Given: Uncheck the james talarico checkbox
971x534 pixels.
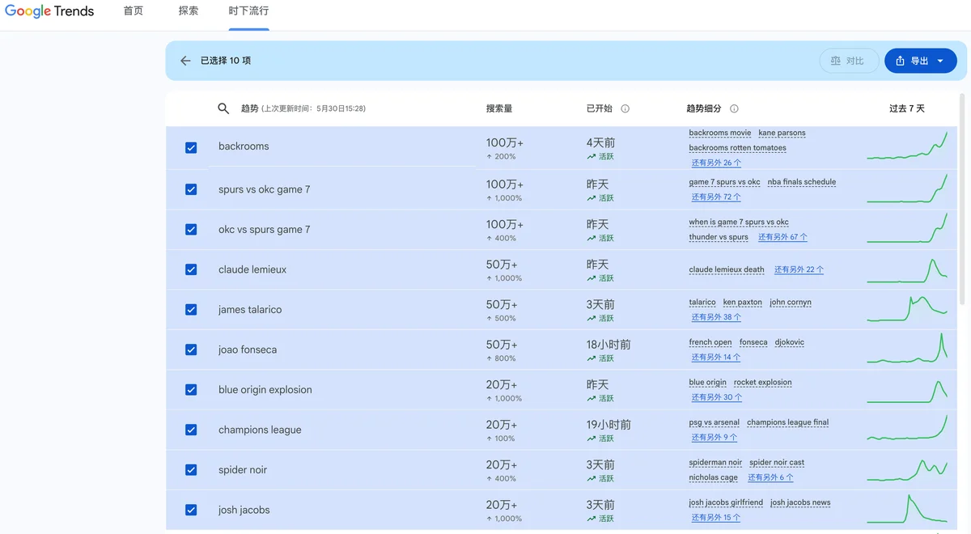Looking at the screenshot, I should pos(191,310).
